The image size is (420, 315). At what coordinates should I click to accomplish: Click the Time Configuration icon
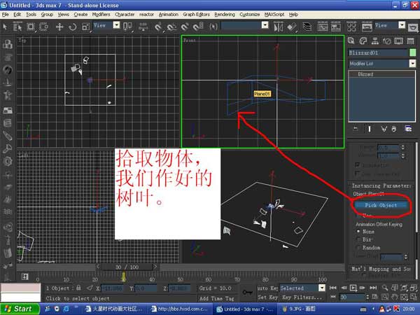tap(375, 297)
